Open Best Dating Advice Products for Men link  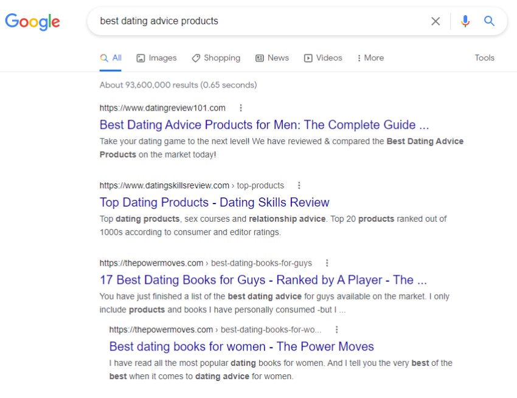coord(264,125)
